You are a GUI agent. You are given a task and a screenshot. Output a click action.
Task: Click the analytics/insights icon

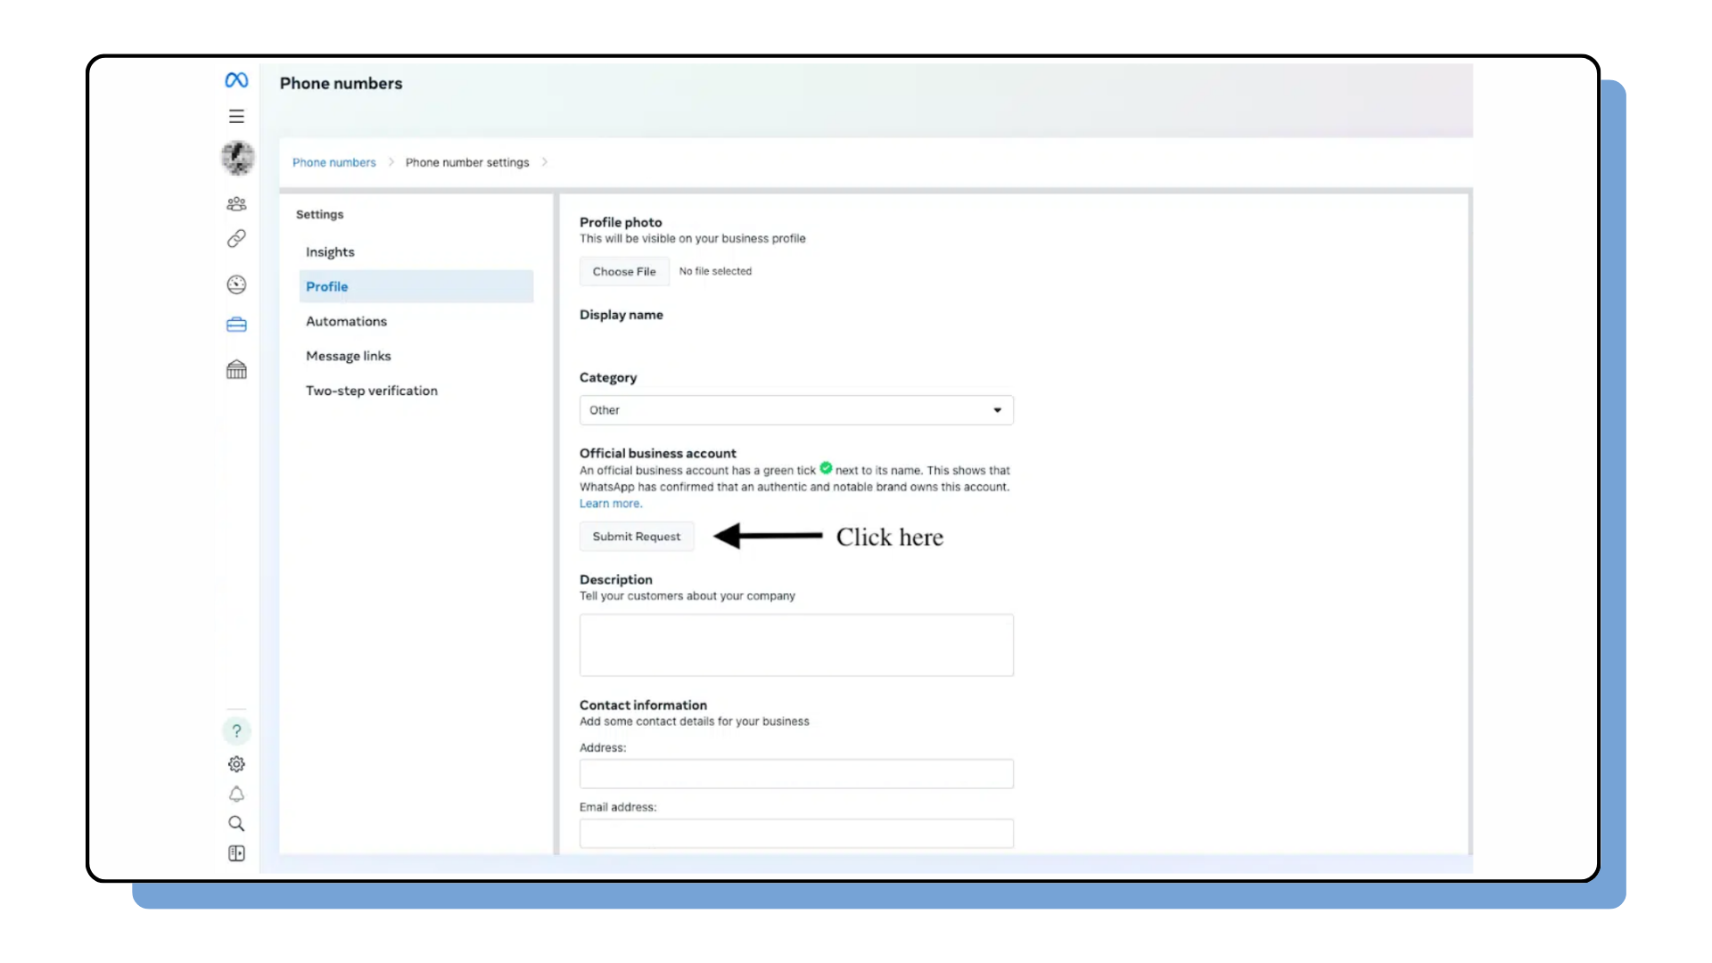[236, 284]
